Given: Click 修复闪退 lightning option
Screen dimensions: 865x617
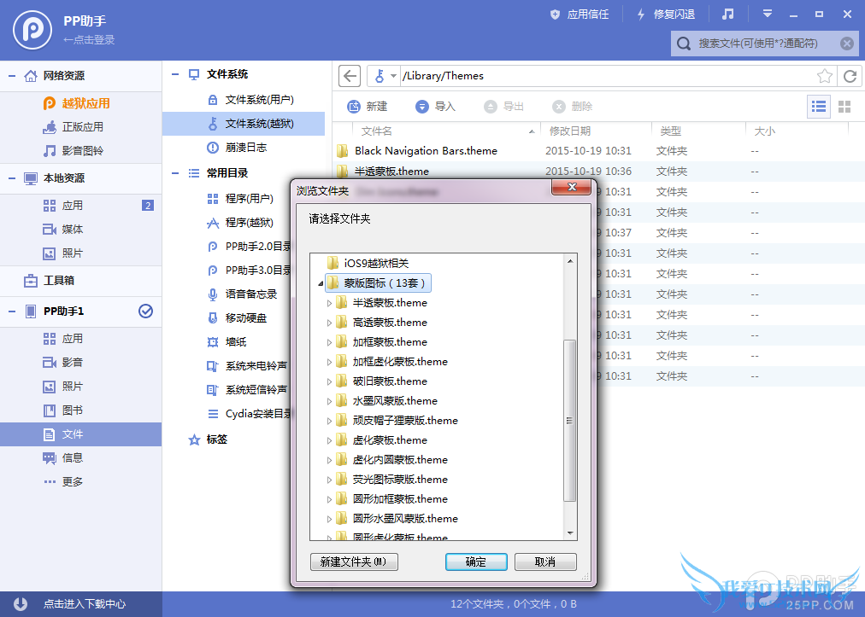Looking at the screenshot, I should [x=666, y=15].
